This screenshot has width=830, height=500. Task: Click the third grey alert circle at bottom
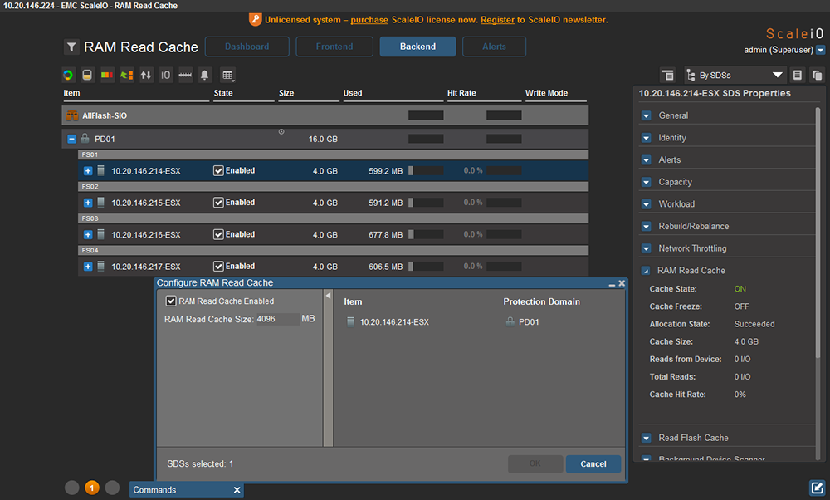112,488
